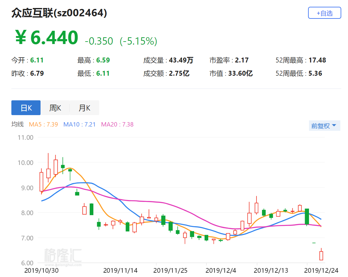The image size is (348, 277).
Task: Click the 9.00 price axis label
Action: coord(27,188)
